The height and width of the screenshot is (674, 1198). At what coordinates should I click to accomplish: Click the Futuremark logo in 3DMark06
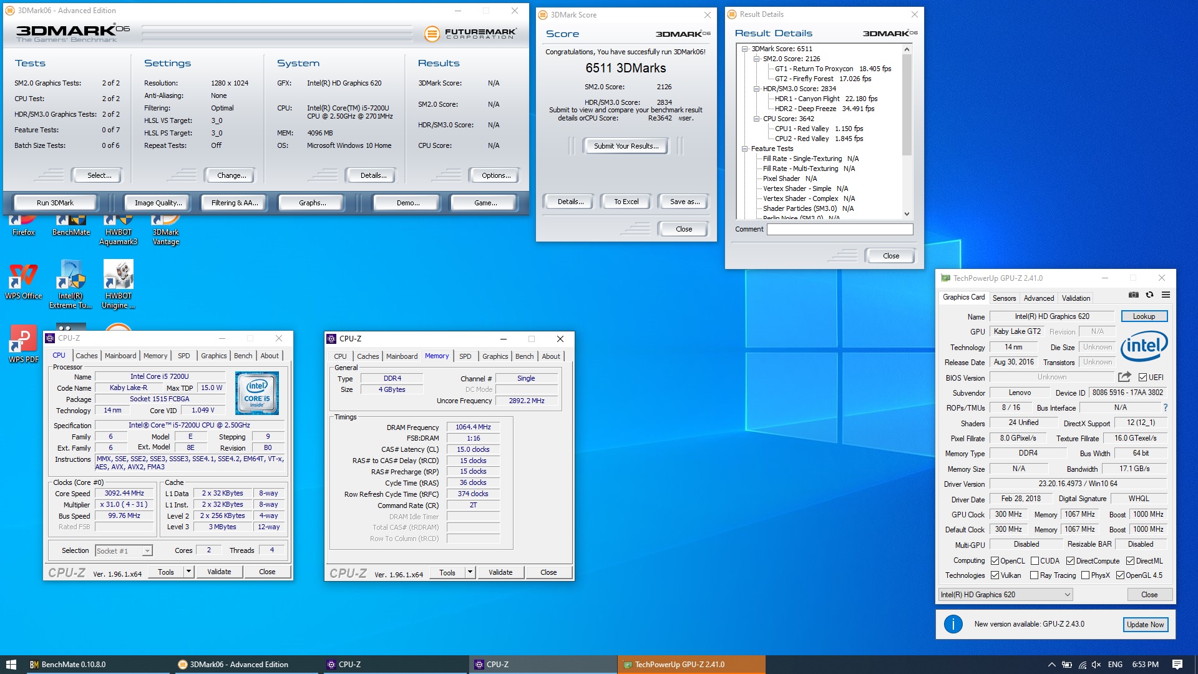tap(470, 34)
